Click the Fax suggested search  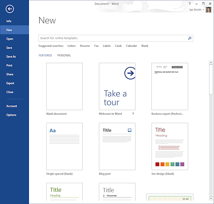coord(96,46)
